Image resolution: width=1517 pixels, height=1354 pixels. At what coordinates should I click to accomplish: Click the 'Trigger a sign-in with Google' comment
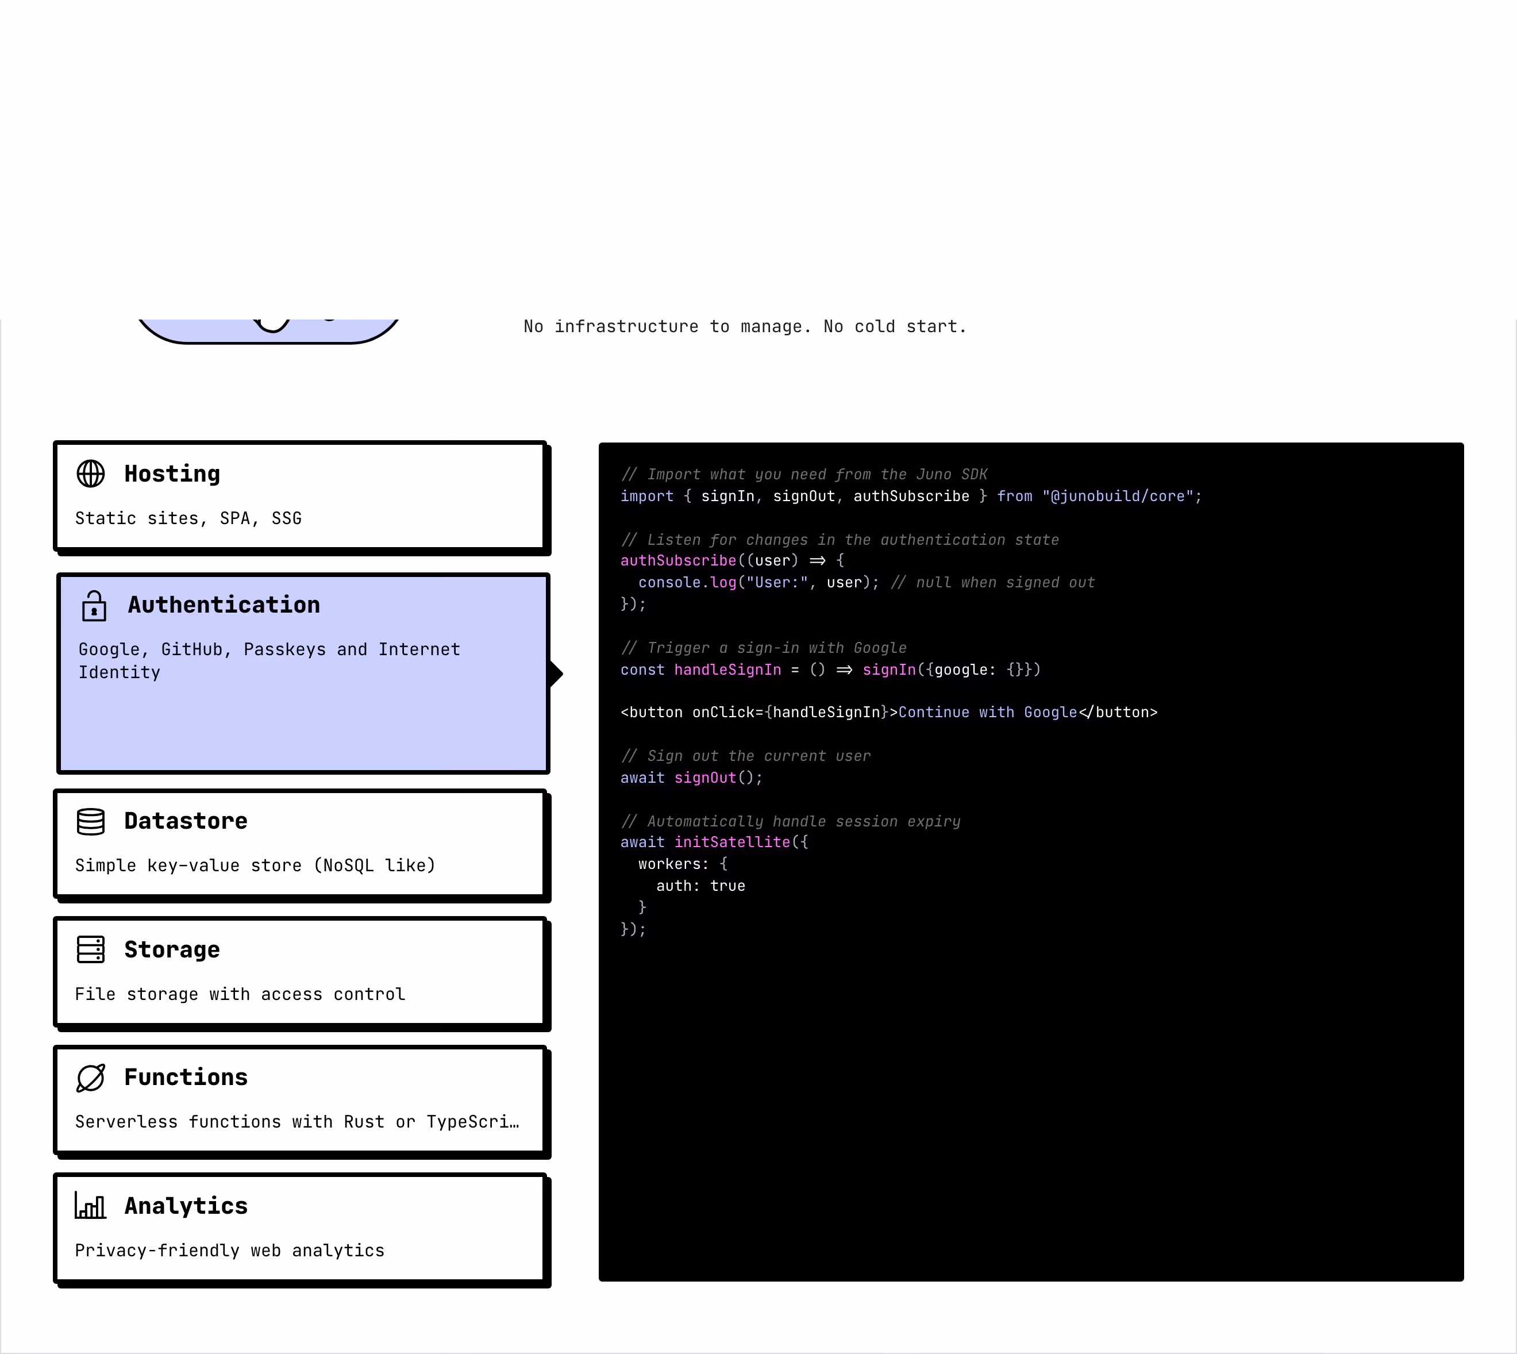pos(764,648)
